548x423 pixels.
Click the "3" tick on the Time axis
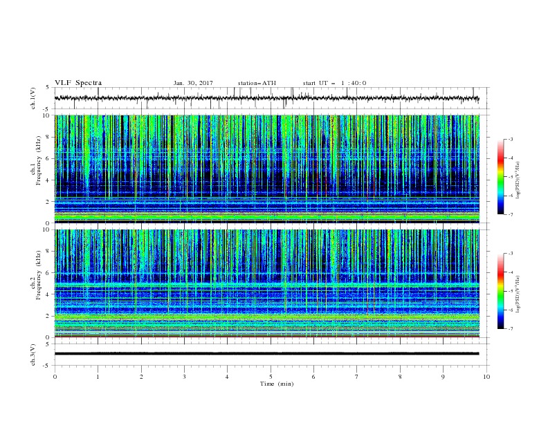pos(184,377)
